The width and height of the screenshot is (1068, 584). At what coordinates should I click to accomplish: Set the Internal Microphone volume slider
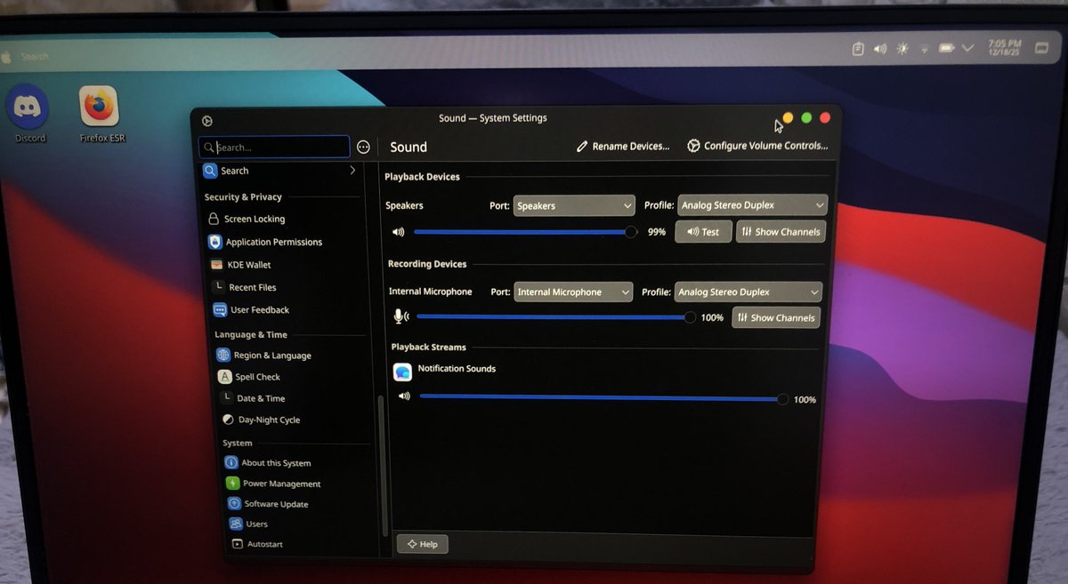(x=556, y=316)
